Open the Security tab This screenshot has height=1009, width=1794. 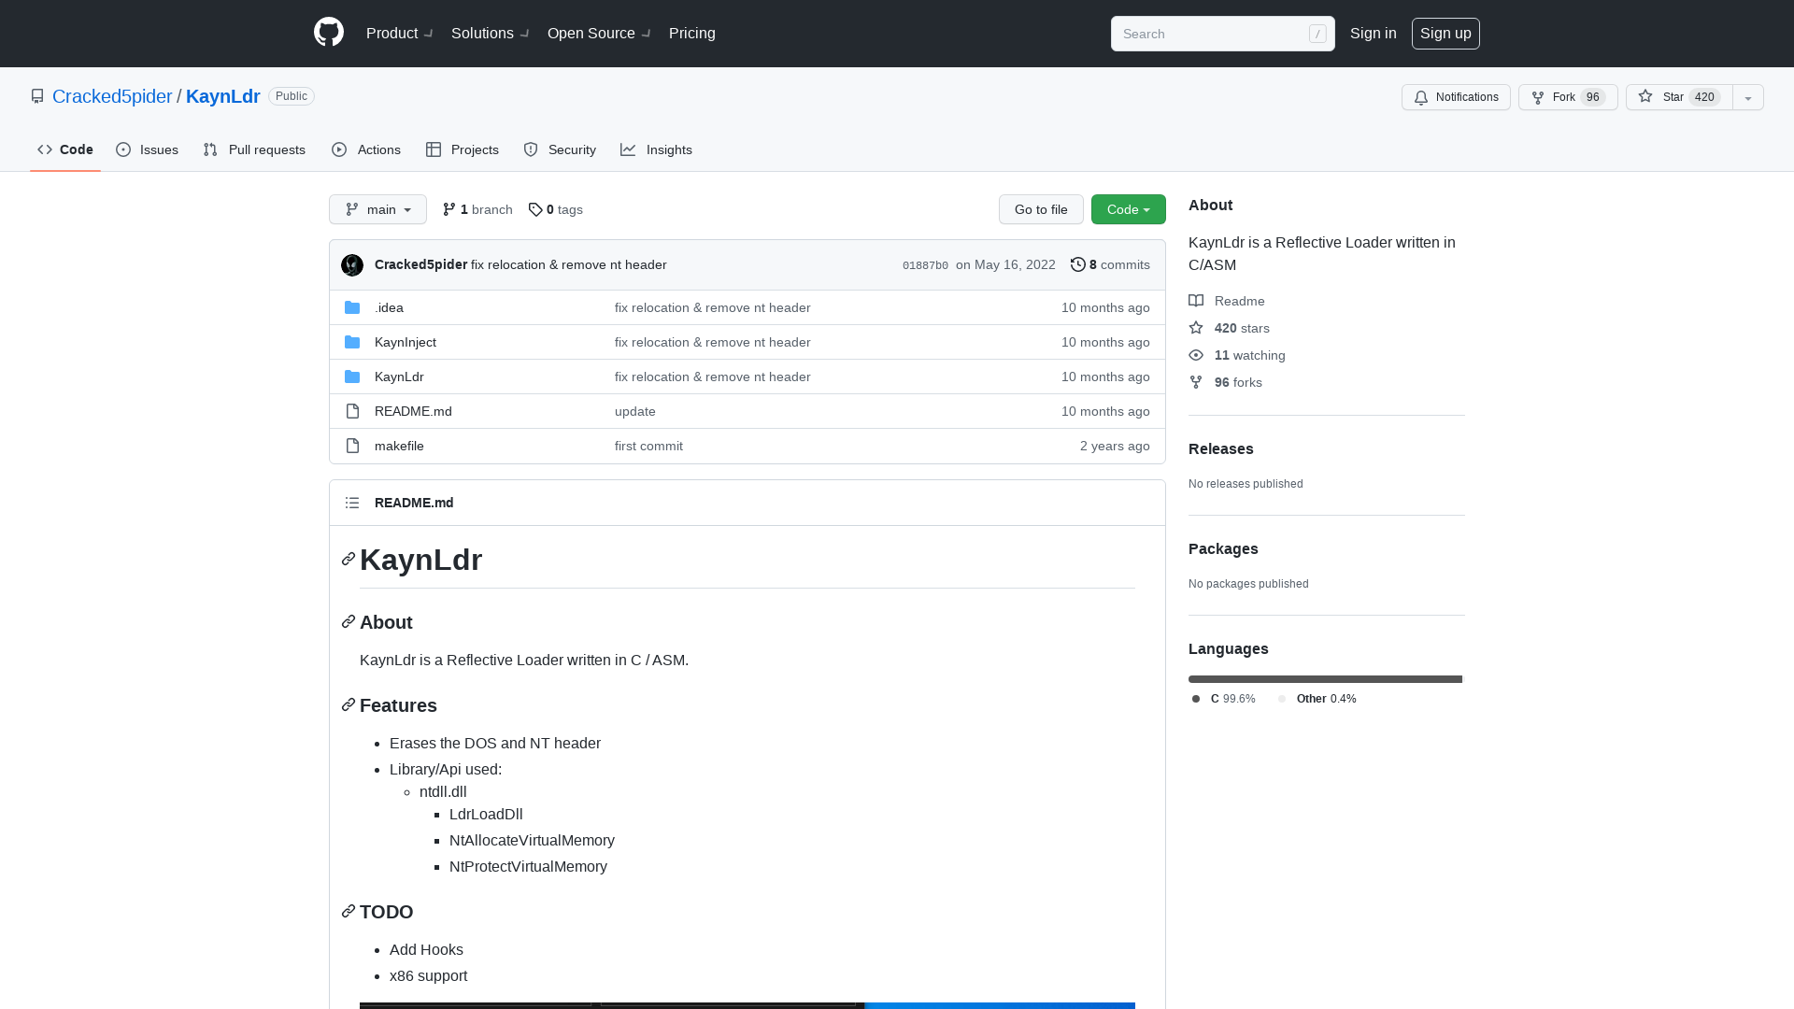(560, 149)
